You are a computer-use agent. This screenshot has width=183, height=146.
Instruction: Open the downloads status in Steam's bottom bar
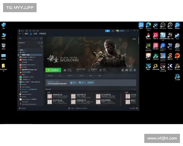tap(78, 108)
